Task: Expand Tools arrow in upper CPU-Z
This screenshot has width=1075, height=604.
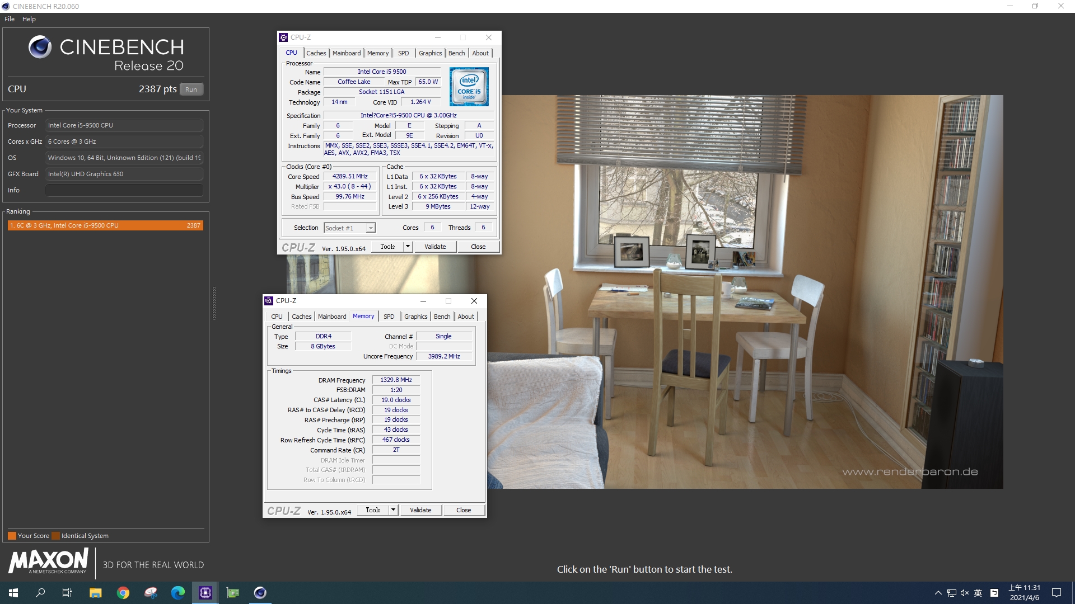Action: (408, 247)
